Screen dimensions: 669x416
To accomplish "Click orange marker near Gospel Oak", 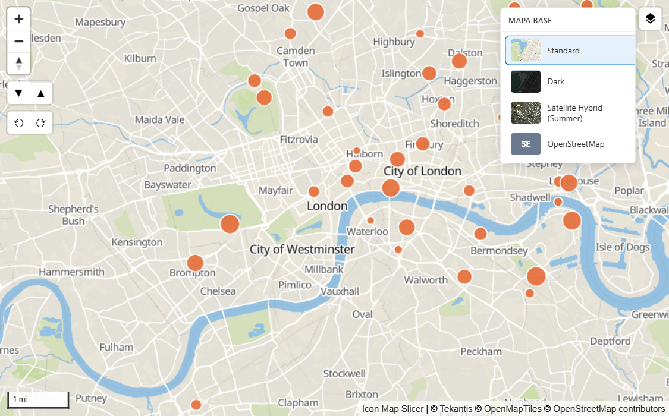I will pos(315,12).
